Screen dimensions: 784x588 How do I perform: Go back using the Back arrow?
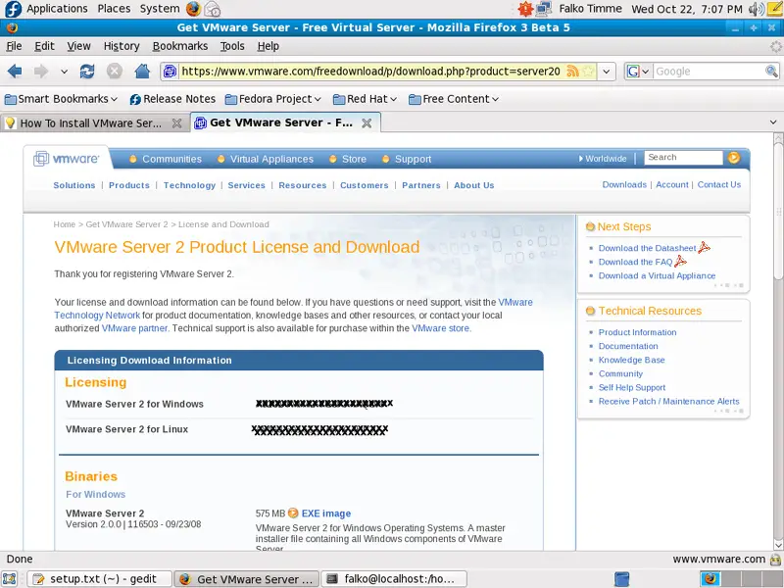(15, 72)
